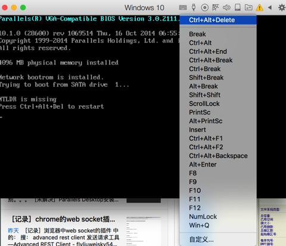Open the shared folders icon
The height and width of the screenshot is (246, 286).
(x=248, y=8)
